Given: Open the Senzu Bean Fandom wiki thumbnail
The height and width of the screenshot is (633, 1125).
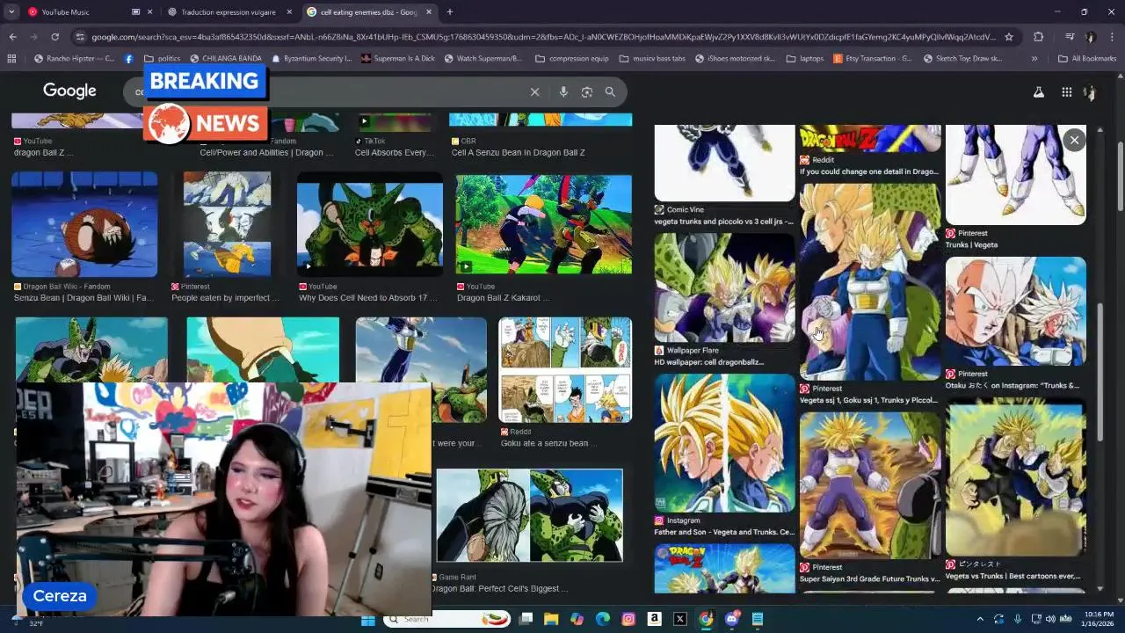Looking at the screenshot, I should (84, 224).
